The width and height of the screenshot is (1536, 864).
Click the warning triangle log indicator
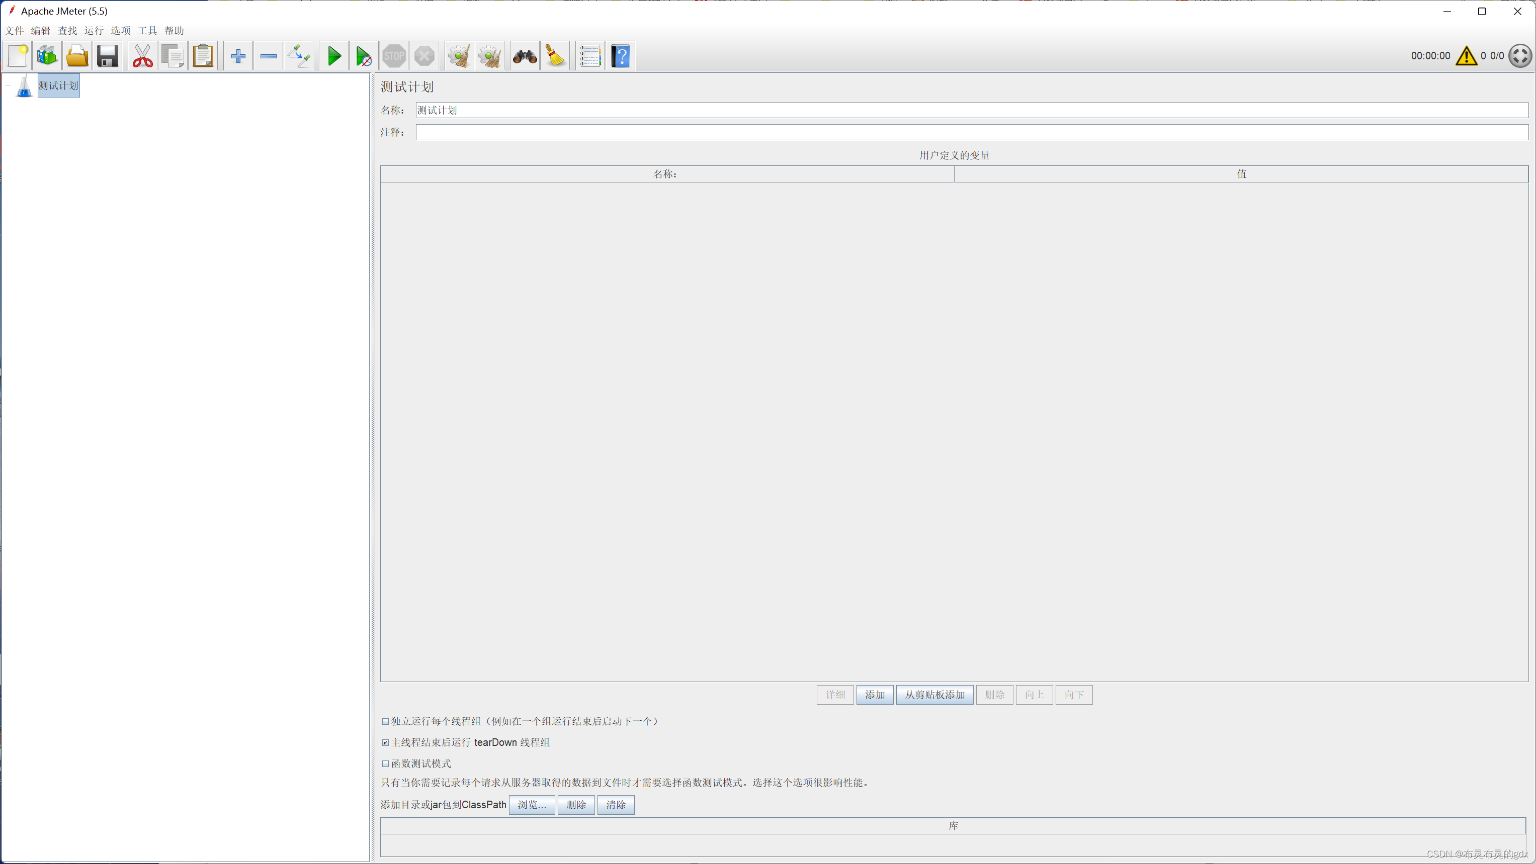coord(1466,56)
